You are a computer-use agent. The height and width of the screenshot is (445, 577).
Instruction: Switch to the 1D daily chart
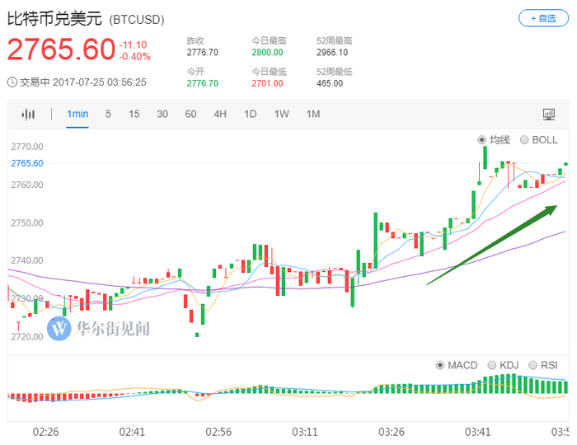[251, 115]
